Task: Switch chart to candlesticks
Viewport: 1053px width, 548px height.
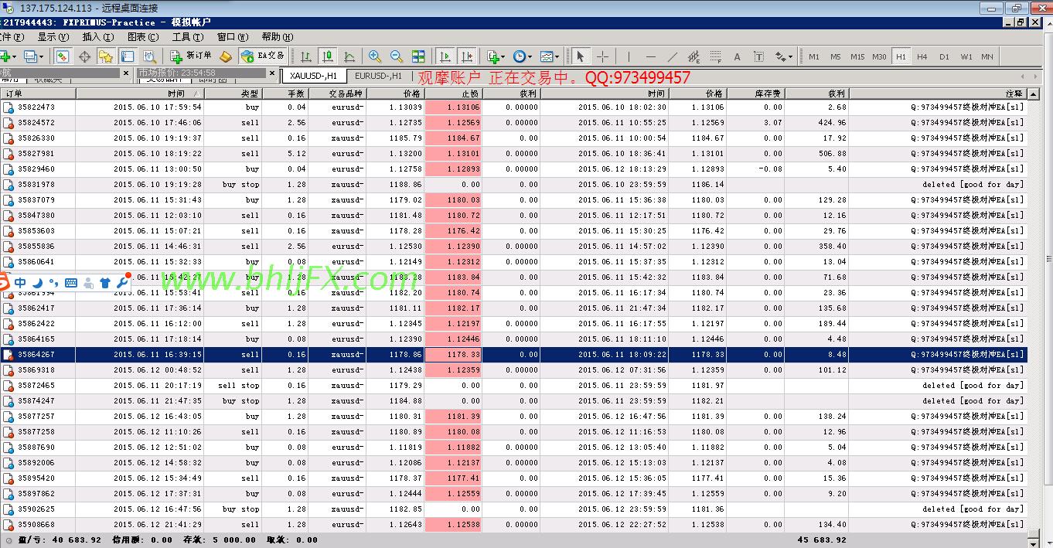Action: click(x=328, y=56)
